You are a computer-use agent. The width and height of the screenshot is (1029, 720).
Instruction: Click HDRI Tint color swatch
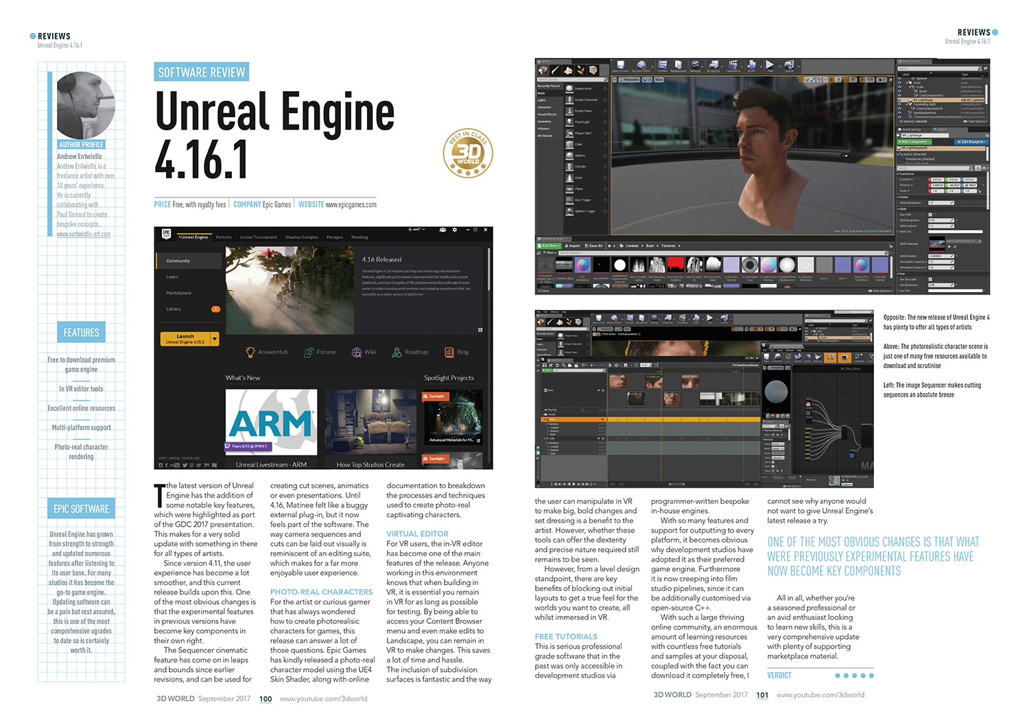click(956, 232)
